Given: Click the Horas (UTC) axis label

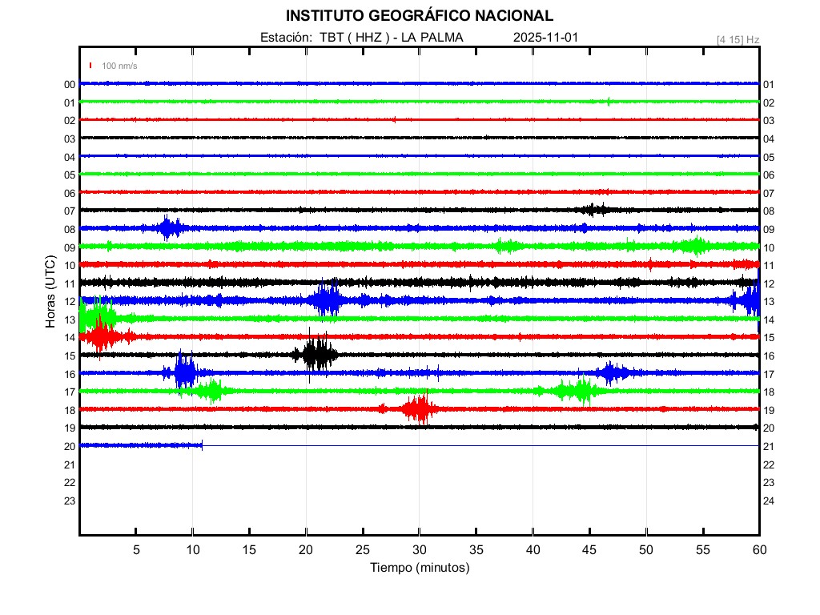Looking at the screenshot, I should (50, 292).
